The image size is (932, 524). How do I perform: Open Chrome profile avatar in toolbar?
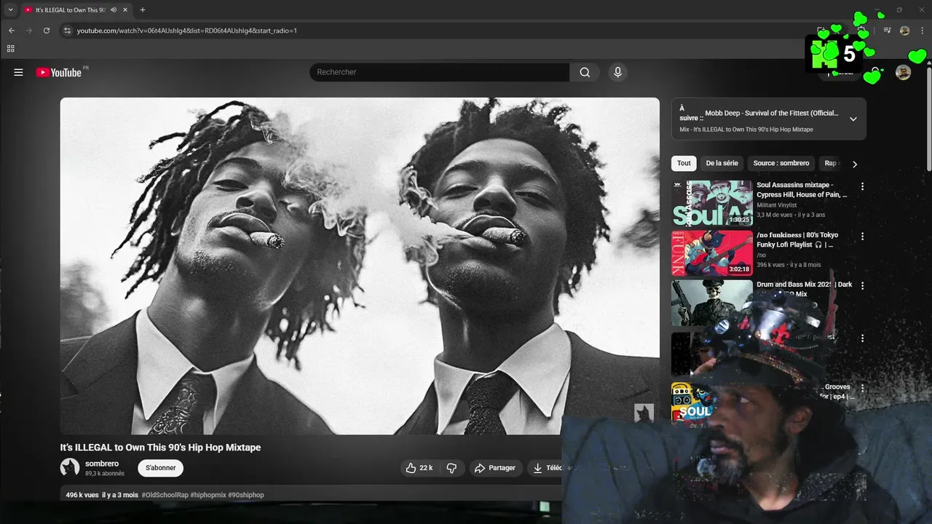coord(904,31)
